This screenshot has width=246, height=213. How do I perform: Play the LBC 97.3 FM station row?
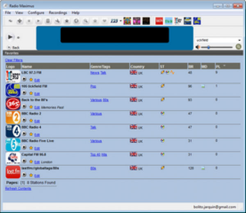(x=24, y=79)
